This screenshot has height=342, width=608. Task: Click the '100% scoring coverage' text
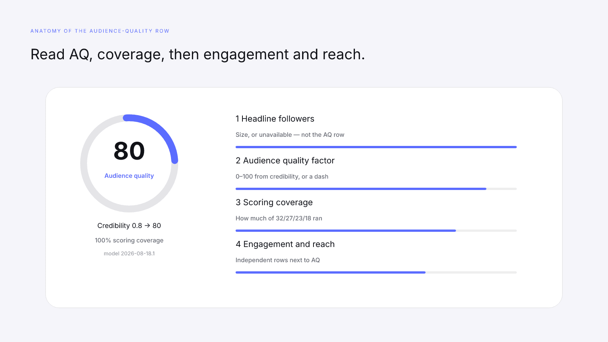[129, 241]
